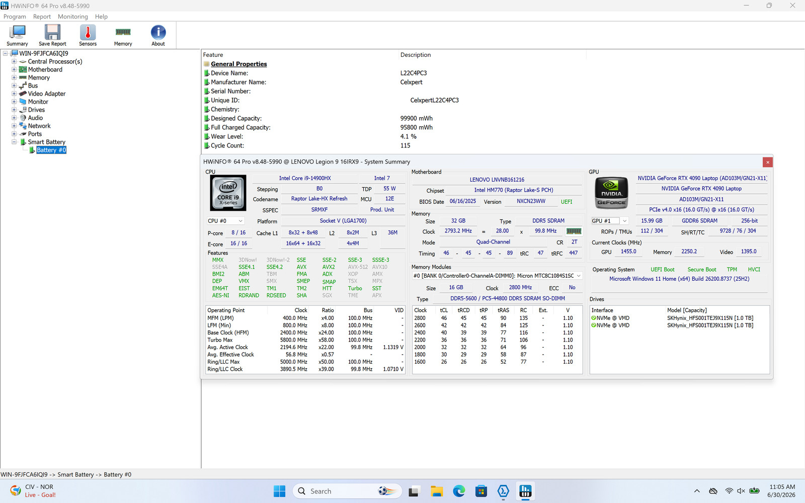Open File Explorer from the taskbar
This screenshot has width=805, height=503.
(x=436, y=491)
